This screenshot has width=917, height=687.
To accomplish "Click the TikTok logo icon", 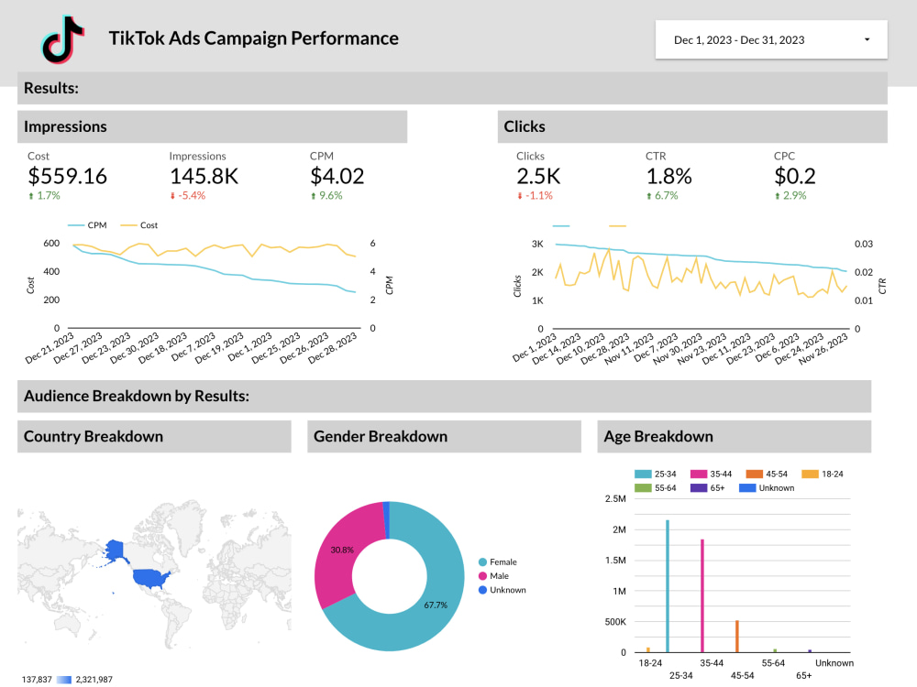I will coord(61,38).
